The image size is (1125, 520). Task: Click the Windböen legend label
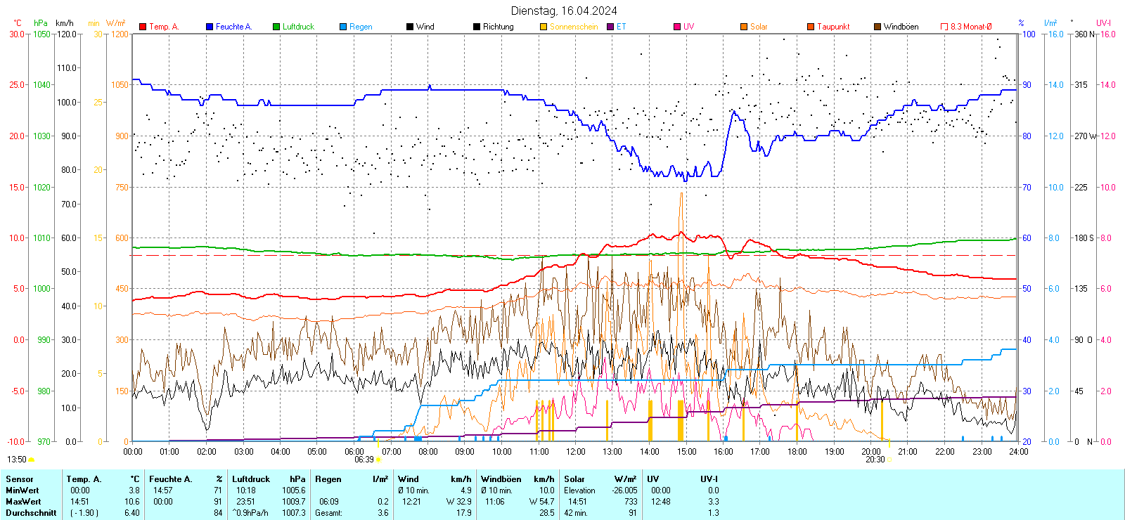pyautogui.click(x=901, y=27)
